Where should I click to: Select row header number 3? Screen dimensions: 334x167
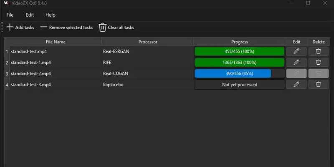click(x=7, y=74)
